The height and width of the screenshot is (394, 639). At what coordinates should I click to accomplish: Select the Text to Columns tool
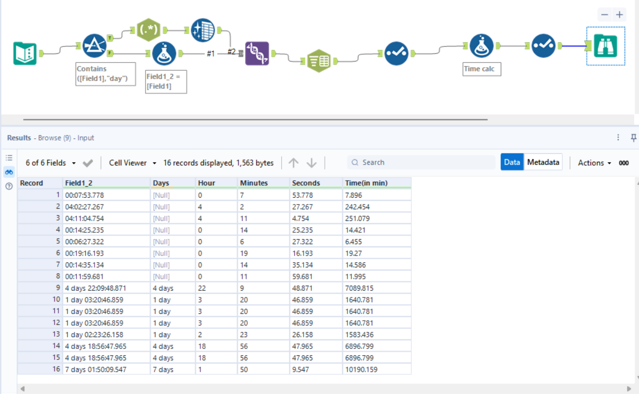(x=320, y=60)
